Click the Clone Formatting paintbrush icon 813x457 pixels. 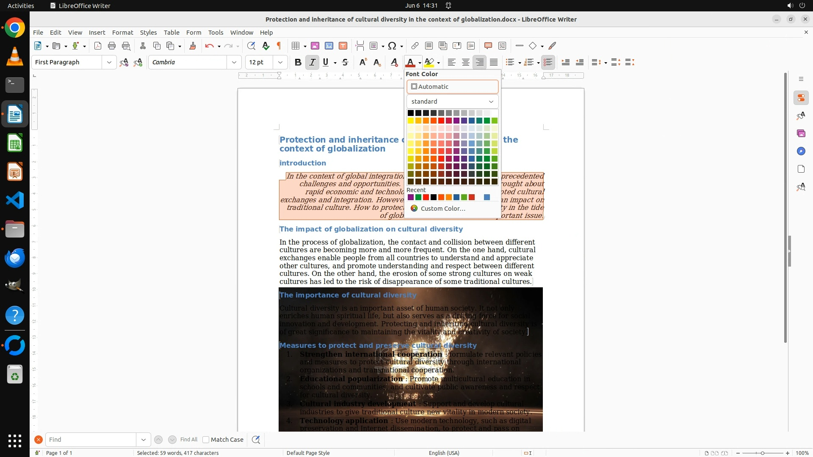(x=193, y=46)
